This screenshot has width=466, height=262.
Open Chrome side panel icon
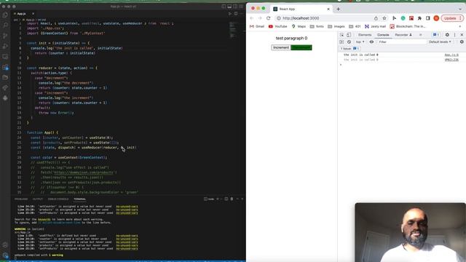click(x=428, y=18)
